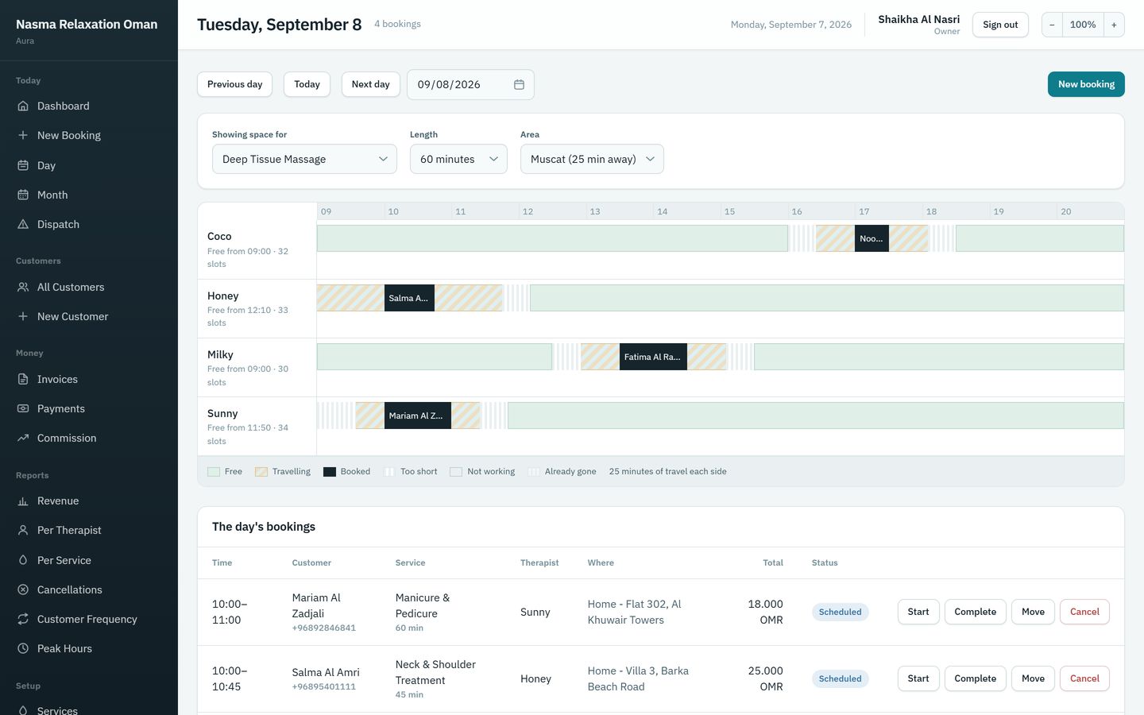Viewport: 1144px width, 715px height.
Task: Open the Deep Tissue Massage dropdown
Action: click(x=304, y=159)
